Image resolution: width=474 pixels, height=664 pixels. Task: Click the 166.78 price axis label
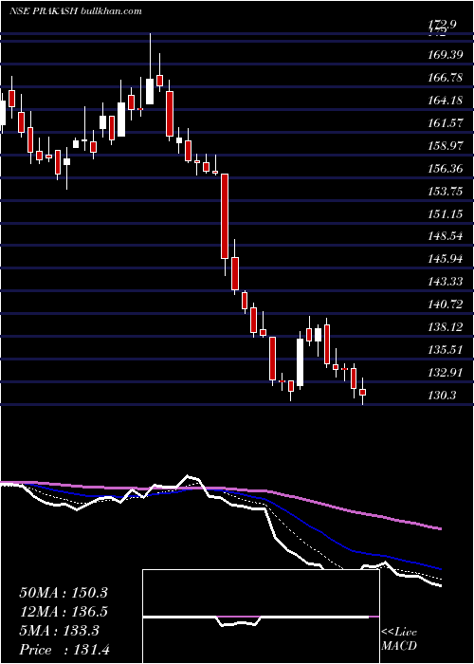[x=445, y=78]
